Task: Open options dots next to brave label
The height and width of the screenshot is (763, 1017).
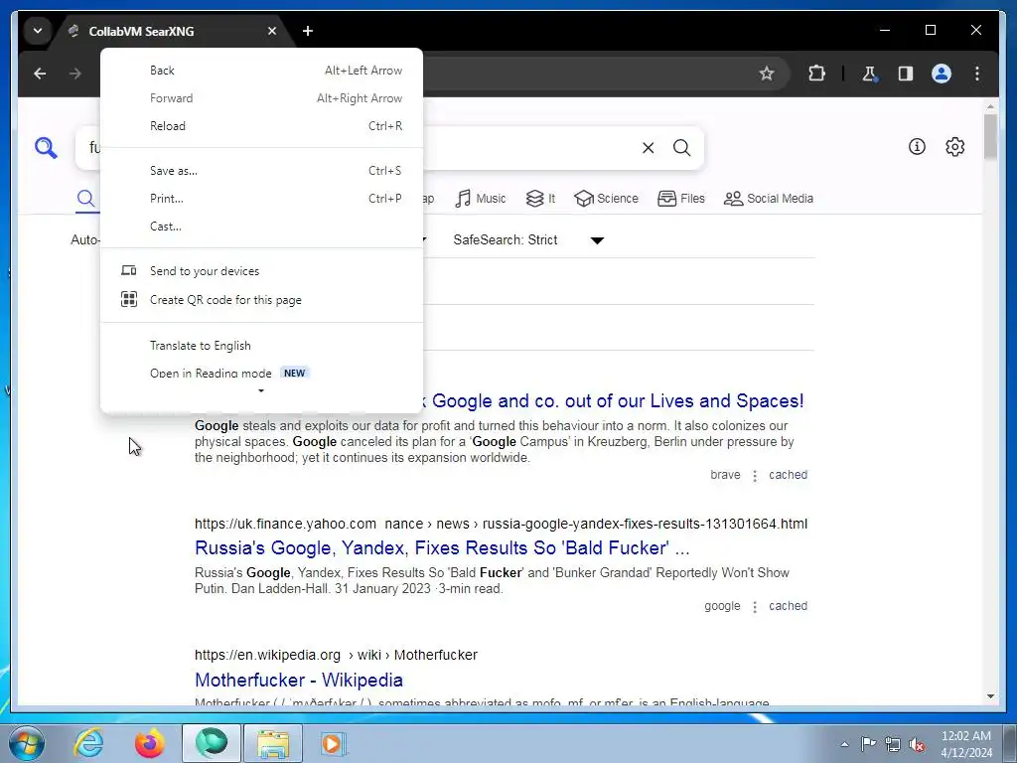Action: [x=755, y=476]
